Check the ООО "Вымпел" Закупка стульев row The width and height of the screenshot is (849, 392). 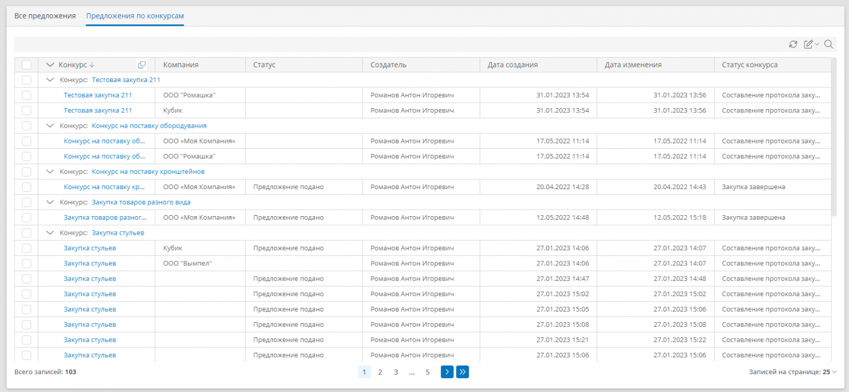click(27, 263)
